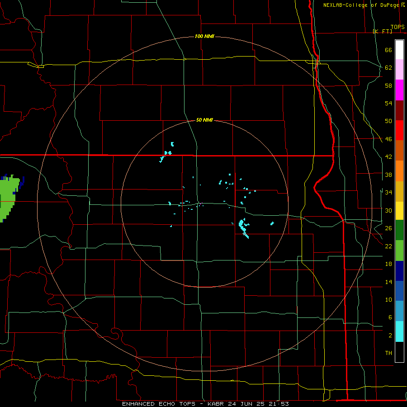407x407 pixels.
Task: Click the 38 legend value
Action: click(388, 175)
